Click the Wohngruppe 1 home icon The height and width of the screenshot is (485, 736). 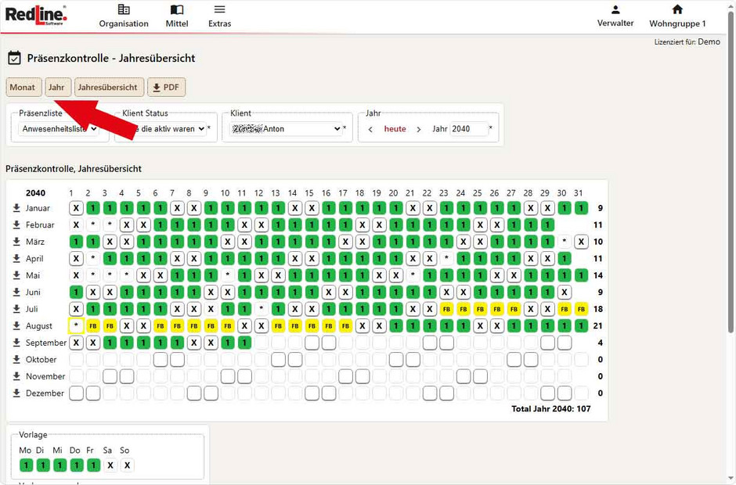677,10
